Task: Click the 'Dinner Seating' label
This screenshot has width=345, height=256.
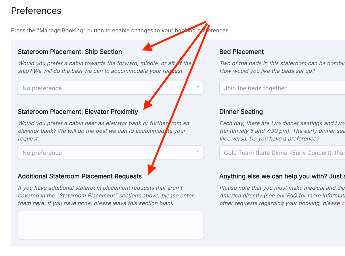Action: click(x=241, y=112)
